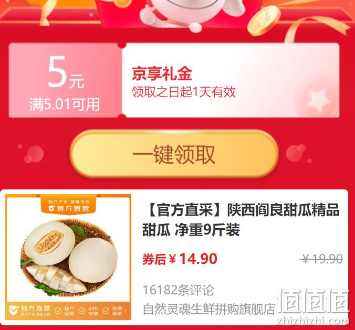Tap the star stamp icon on the coupon
This screenshot has height=330, width=355.
[x=318, y=100]
